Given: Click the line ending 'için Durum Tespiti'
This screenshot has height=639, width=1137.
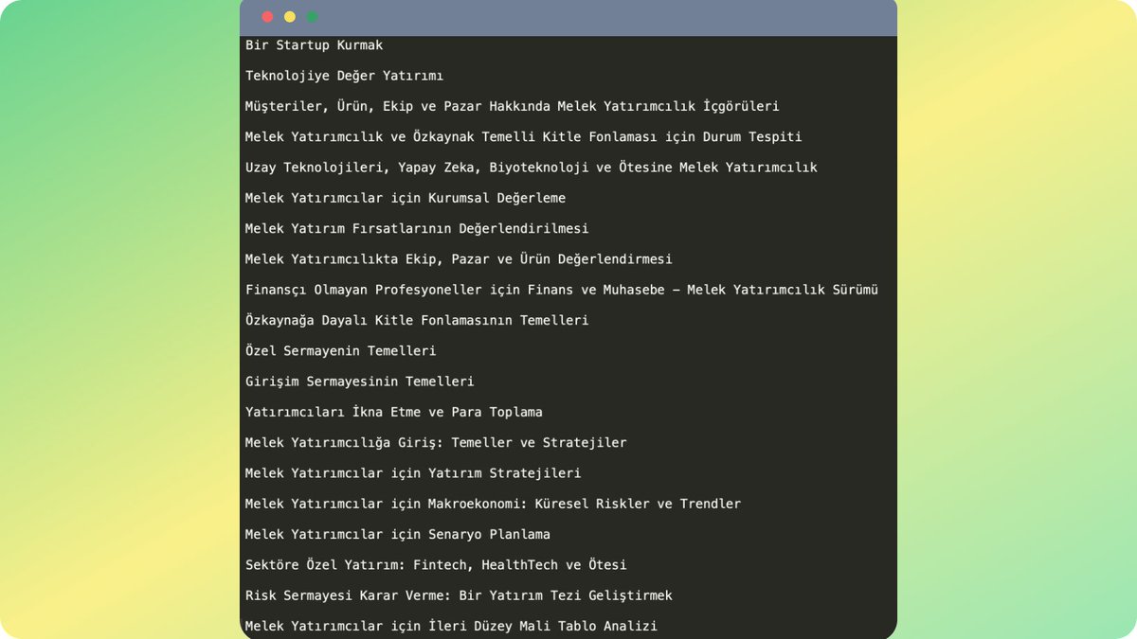Looking at the screenshot, I should click(x=523, y=136).
